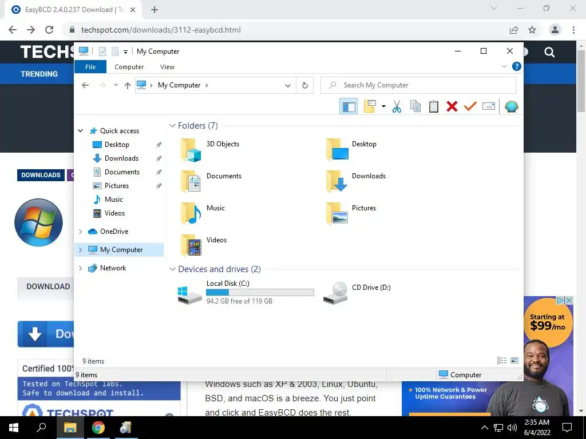This screenshot has height=439, width=586.
Task: Select Documents in Quick access sidebar
Action: coord(122,172)
